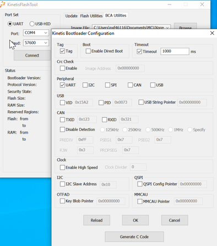The image size is (217, 246).
Task: Close the KinetisFlashTool window
Action: pyautogui.click(x=202, y=4)
